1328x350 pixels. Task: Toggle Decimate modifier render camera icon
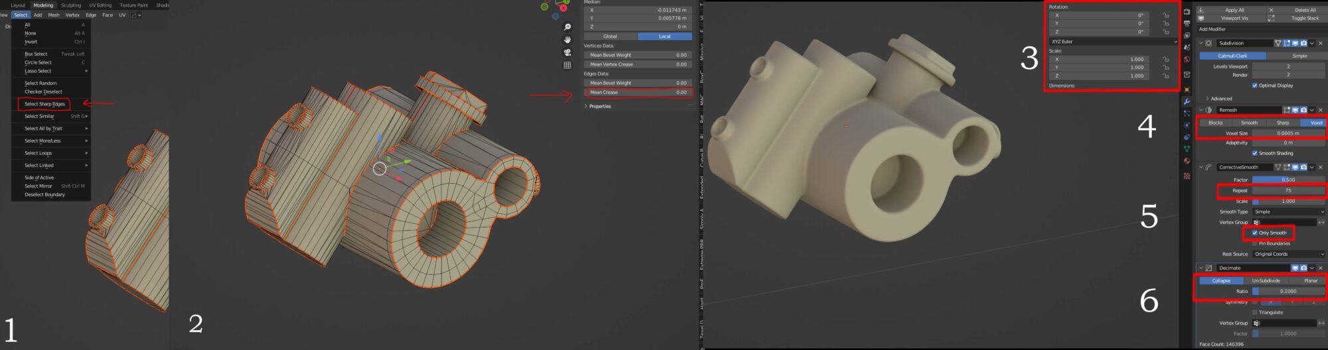click(x=1303, y=268)
